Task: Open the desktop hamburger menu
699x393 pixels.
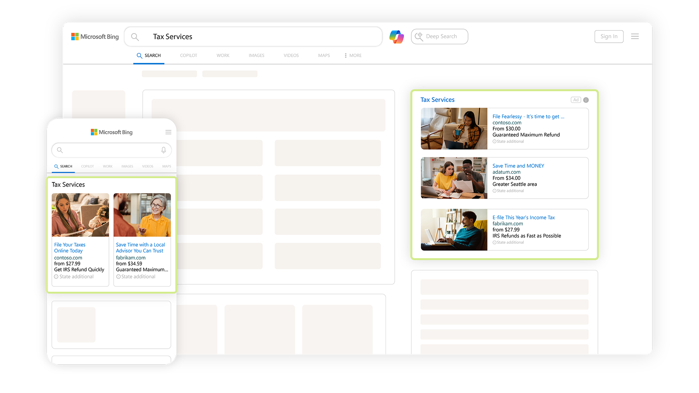Action: pyautogui.click(x=635, y=36)
